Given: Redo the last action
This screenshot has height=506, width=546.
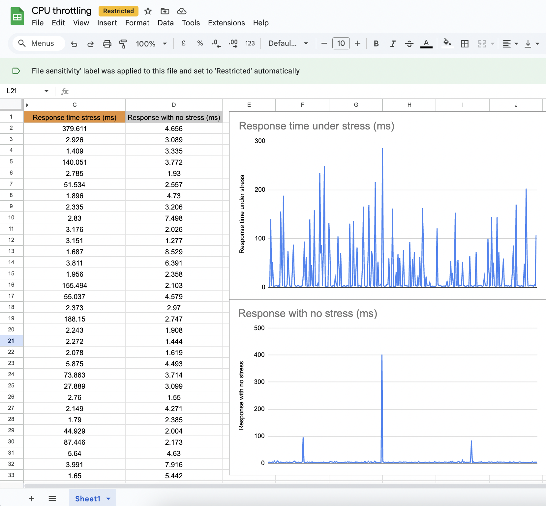Looking at the screenshot, I should [90, 43].
